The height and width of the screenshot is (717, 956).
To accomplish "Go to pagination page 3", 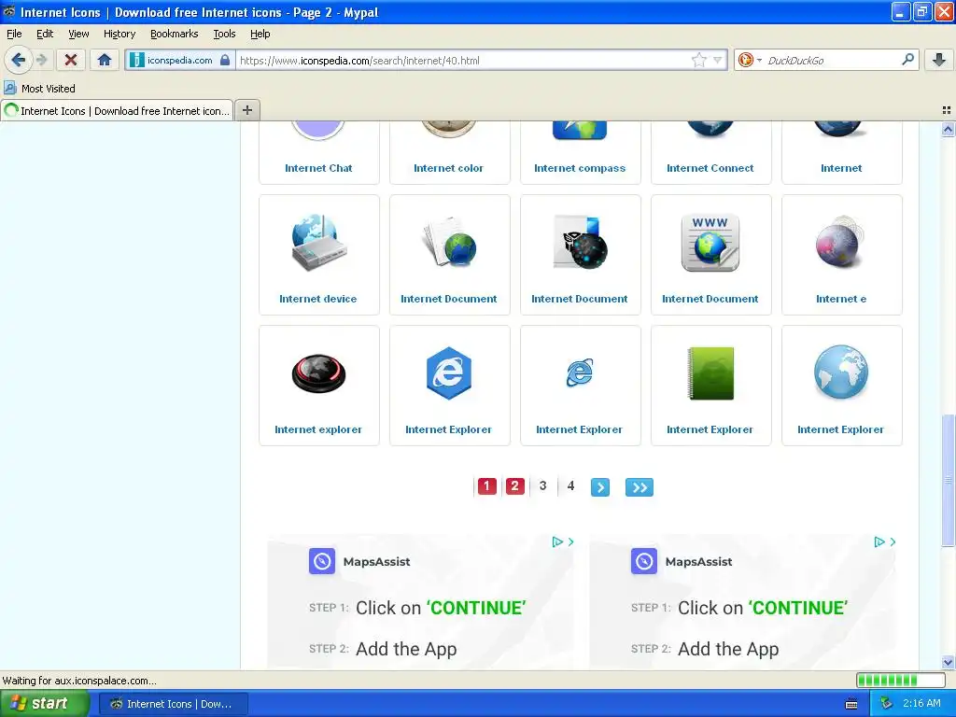I will 542,485.
